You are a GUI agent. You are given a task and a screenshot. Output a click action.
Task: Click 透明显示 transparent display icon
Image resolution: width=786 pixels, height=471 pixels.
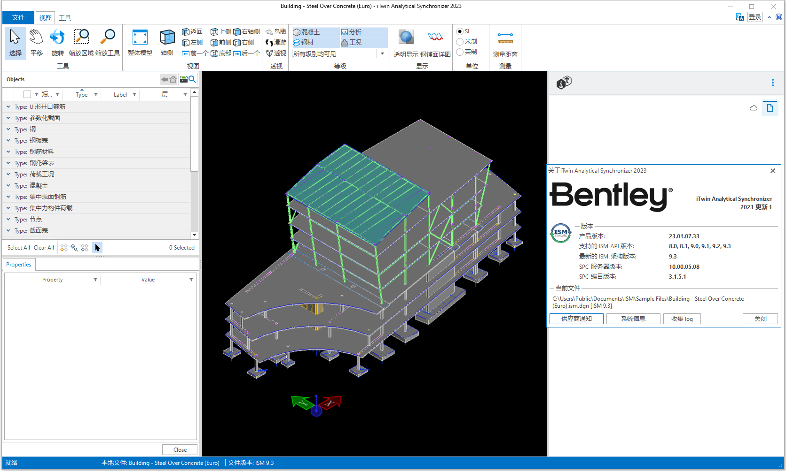coord(406,42)
